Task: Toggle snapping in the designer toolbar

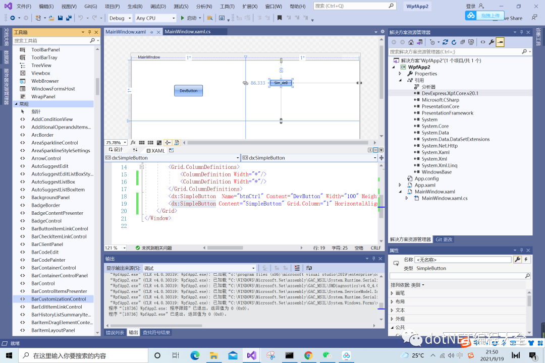Action: point(168,143)
